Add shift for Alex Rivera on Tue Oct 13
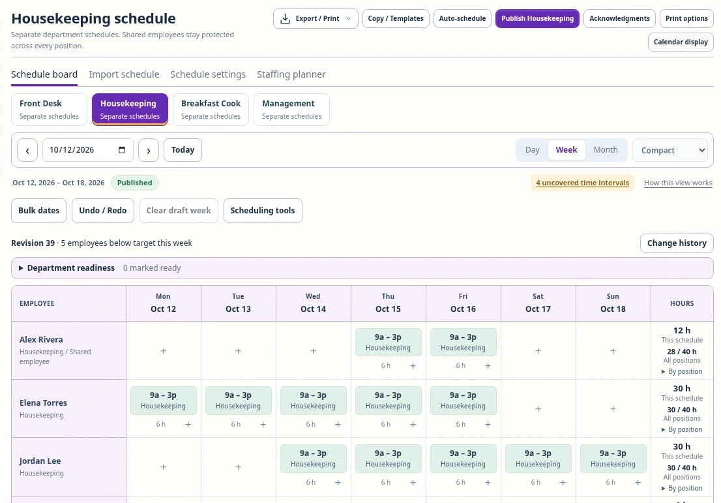 point(238,351)
